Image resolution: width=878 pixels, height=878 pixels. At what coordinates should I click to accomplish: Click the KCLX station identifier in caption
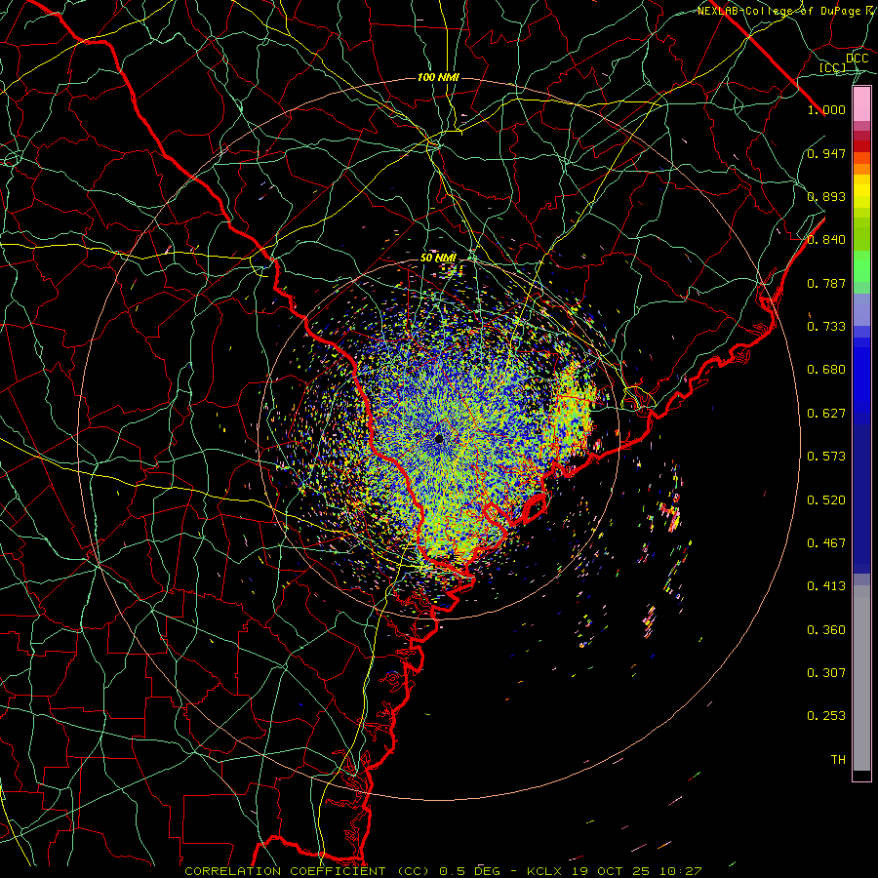click(543, 871)
